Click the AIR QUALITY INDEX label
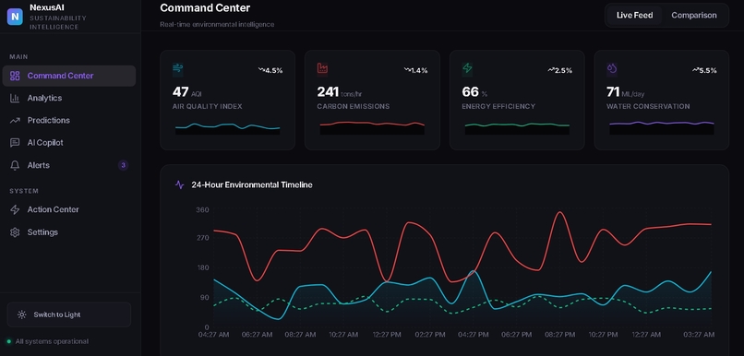This screenshot has width=744, height=356. (x=208, y=107)
